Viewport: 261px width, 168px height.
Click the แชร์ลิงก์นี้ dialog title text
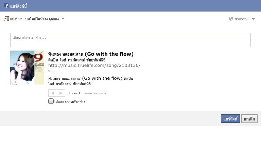(18, 6)
